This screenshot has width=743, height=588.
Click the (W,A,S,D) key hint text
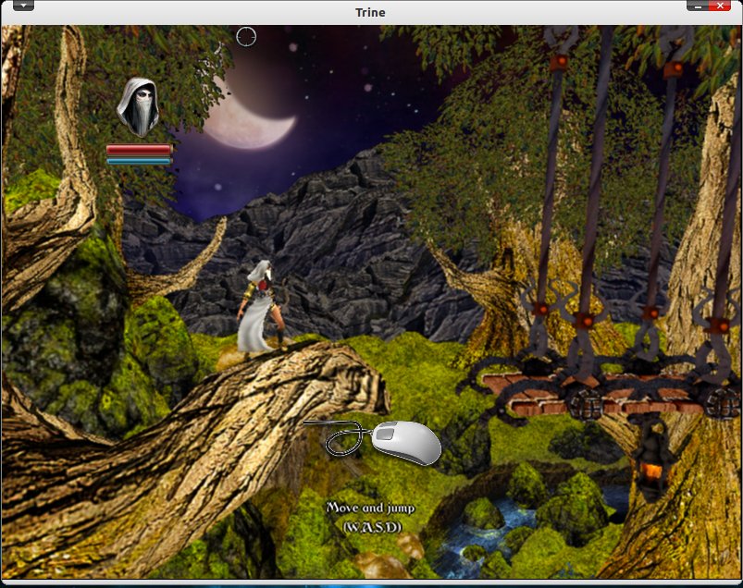[x=370, y=526]
